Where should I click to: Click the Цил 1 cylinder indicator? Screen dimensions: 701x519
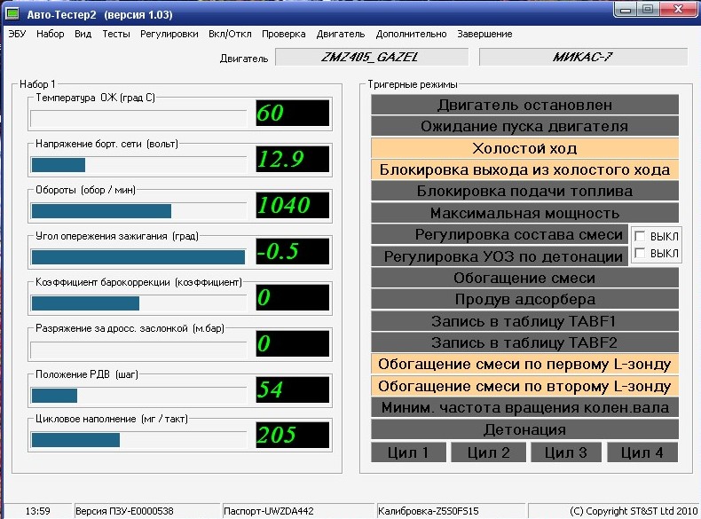tap(408, 452)
